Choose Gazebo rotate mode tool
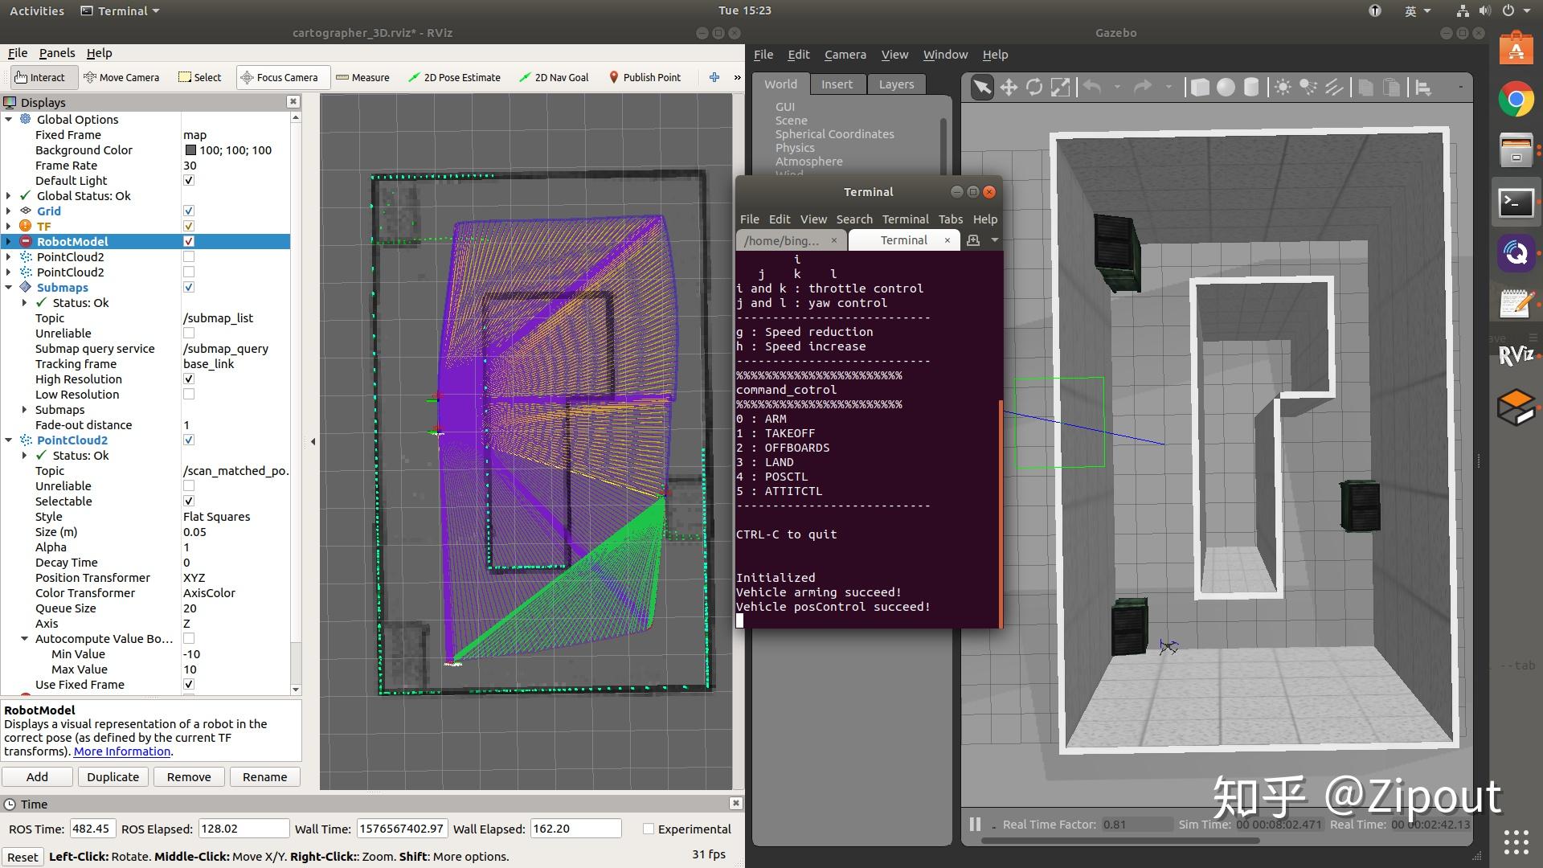The width and height of the screenshot is (1543, 868). pos(1034,87)
